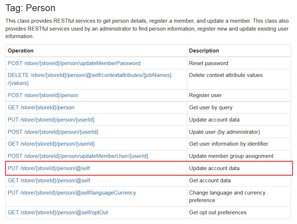Select the PUT person/{userId} operation link
Screen dimensions: 297x224
51,120
